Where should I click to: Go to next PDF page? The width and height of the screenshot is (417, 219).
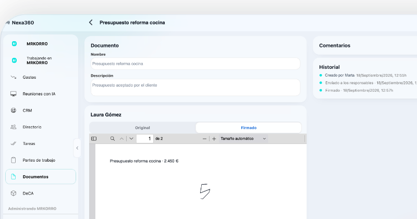pyautogui.click(x=131, y=139)
